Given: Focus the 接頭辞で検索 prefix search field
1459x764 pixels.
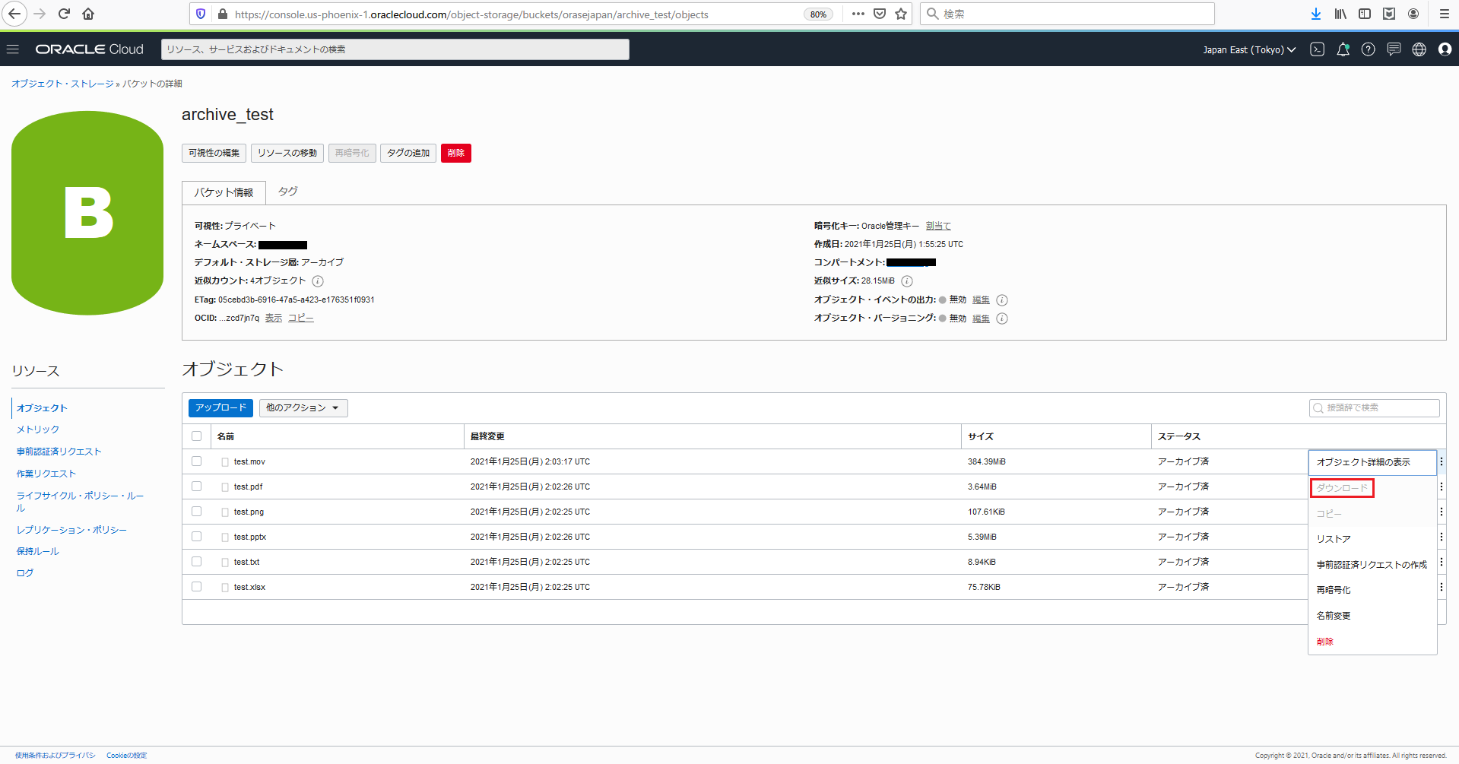Looking at the screenshot, I should (x=1375, y=408).
